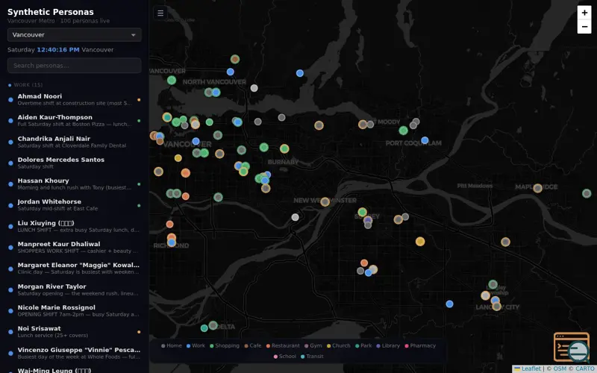Image resolution: width=597 pixels, height=373 pixels.
Task: Toggle the Church legend filter
Action: tap(339, 345)
